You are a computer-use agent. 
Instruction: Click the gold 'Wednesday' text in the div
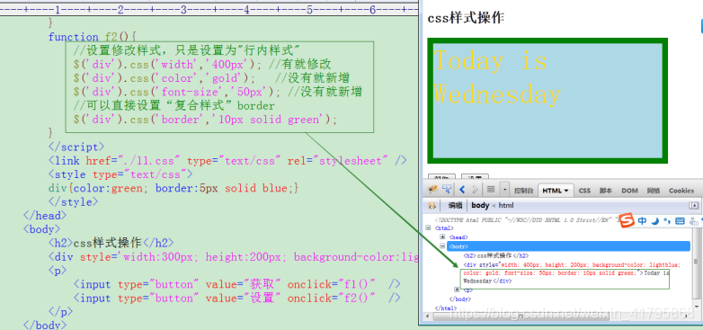point(497,94)
